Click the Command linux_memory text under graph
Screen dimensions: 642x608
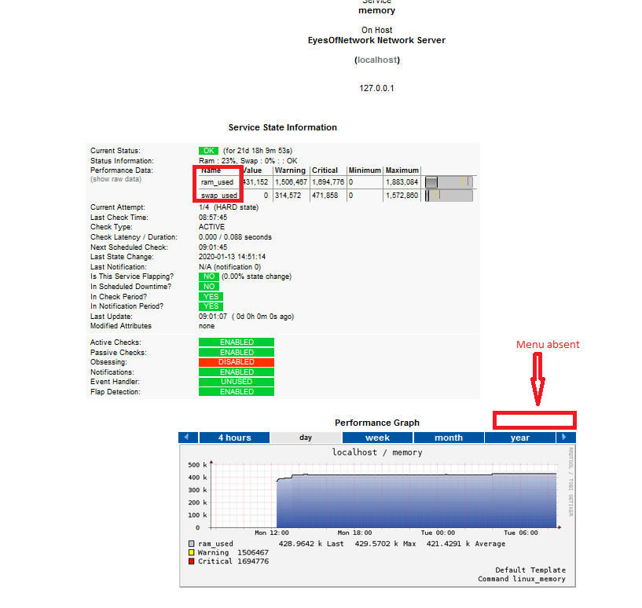522,579
